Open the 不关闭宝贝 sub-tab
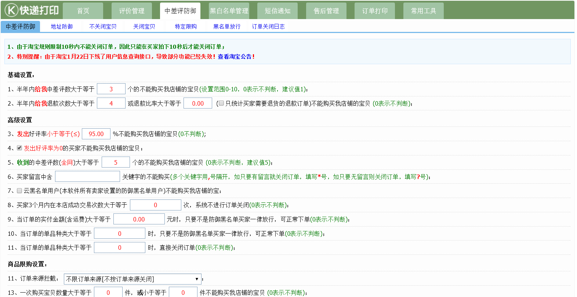This screenshot has height=297, width=577. tap(103, 26)
